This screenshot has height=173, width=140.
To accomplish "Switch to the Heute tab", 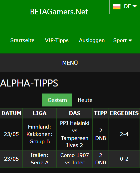I will click(x=85, y=100).
